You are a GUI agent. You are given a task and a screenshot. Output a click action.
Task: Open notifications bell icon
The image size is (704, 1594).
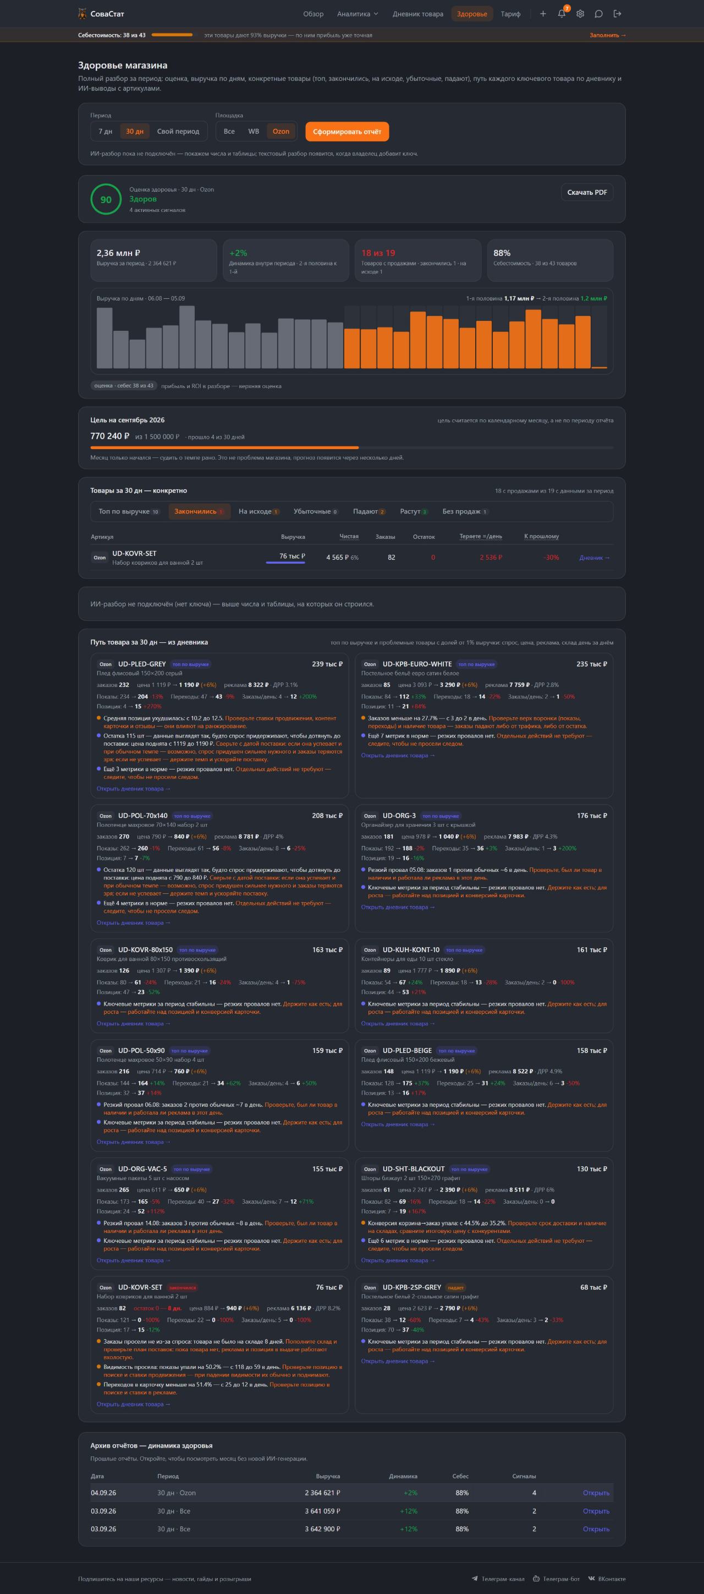pos(561,14)
